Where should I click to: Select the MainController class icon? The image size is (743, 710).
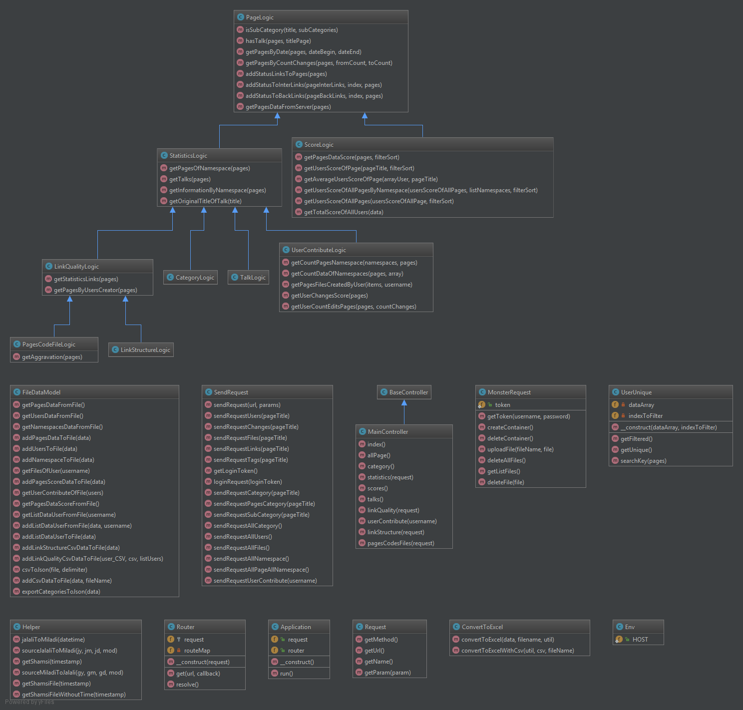point(363,431)
